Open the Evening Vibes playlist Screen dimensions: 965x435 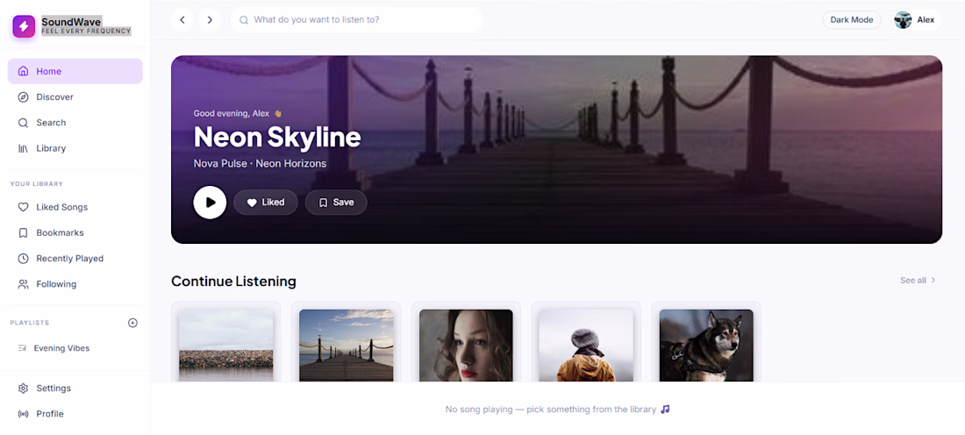coord(75,348)
